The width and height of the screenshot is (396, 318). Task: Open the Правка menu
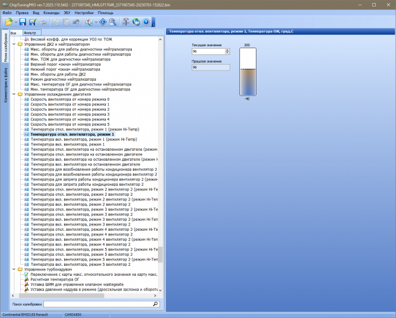click(x=22, y=12)
